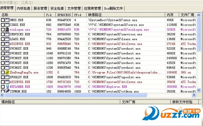Click the scroll up arrow of process list

(x=199, y=15)
